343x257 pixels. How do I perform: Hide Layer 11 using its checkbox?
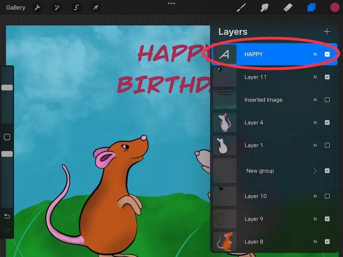(x=328, y=77)
